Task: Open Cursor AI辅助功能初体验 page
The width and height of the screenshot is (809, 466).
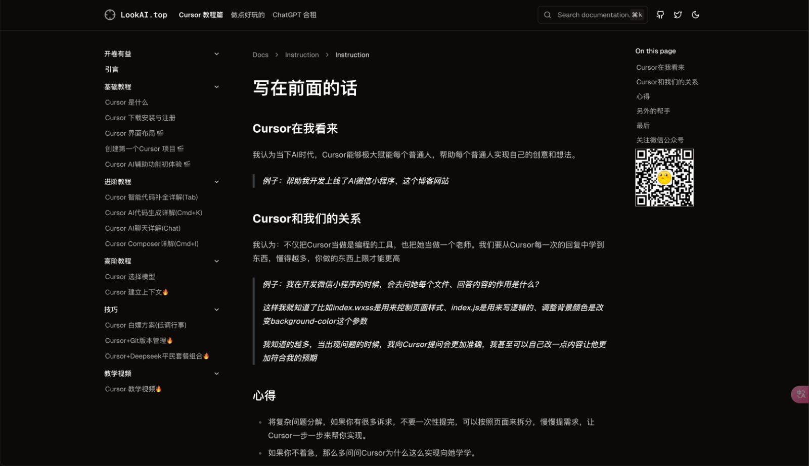Action: [x=148, y=164]
